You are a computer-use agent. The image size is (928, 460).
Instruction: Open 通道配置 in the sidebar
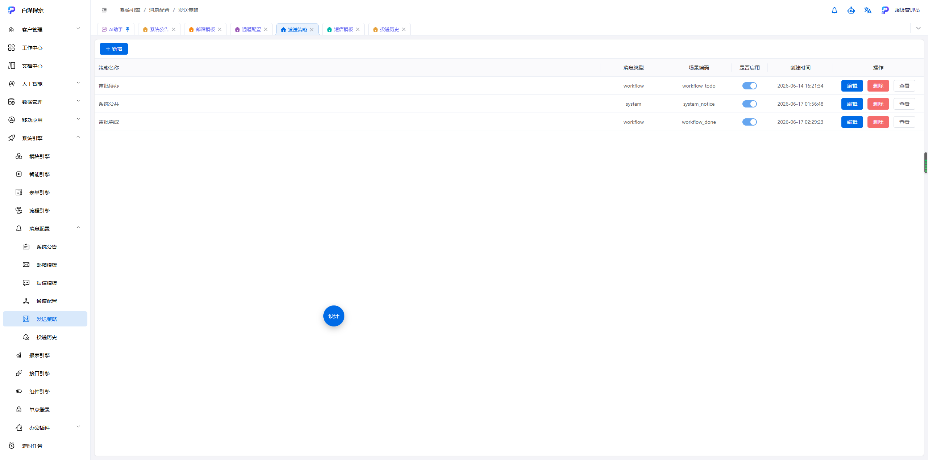[x=45, y=301]
